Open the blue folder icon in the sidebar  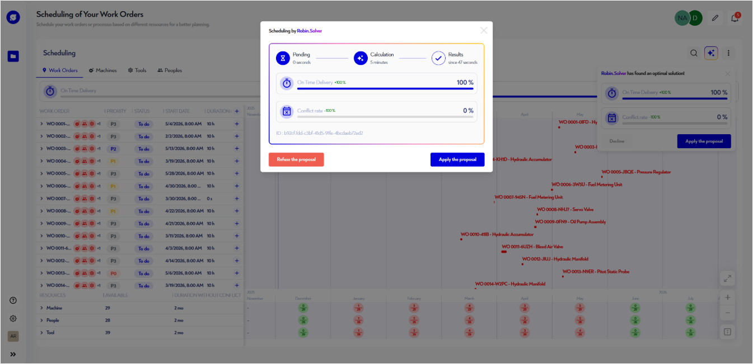tap(12, 56)
